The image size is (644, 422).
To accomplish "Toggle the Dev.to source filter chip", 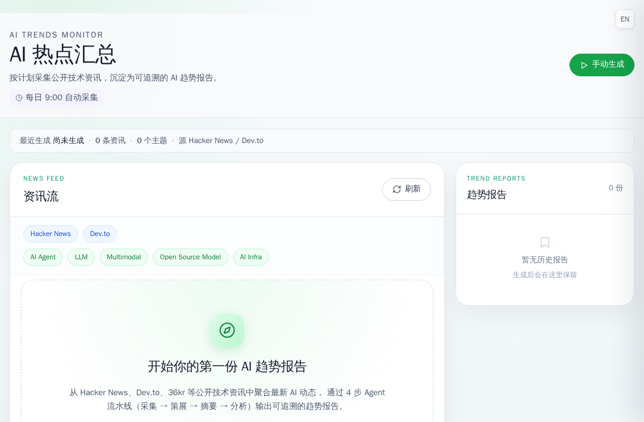I will (x=100, y=234).
